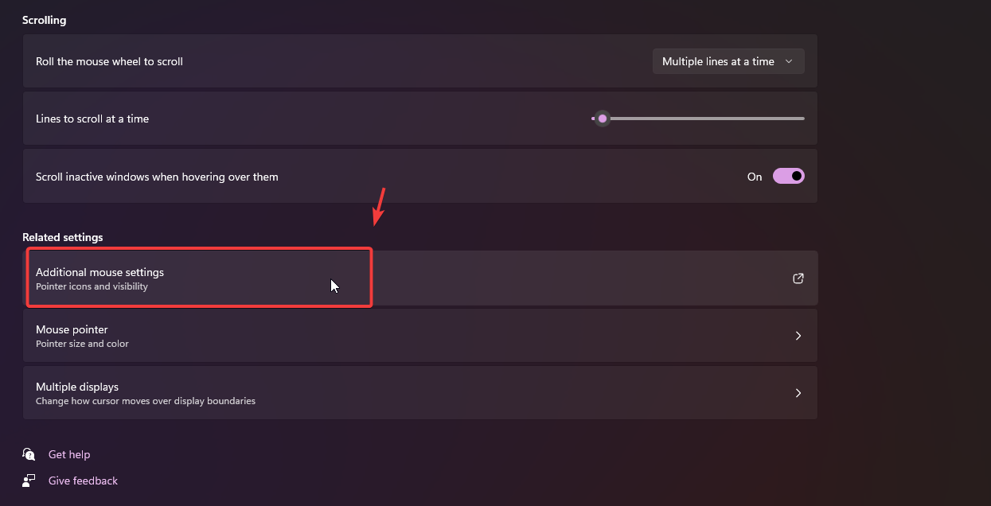Viewport: 991px width, 506px height.
Task: Open the Multiple lines at a time dropdown
Action: pos(728,61)
